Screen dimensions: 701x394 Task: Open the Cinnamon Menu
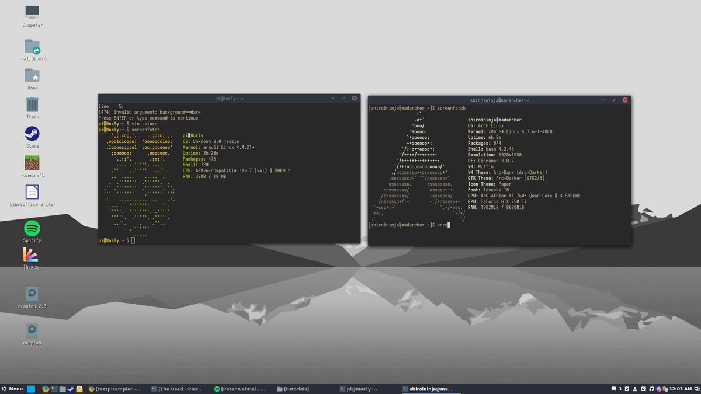pos(13,389)
